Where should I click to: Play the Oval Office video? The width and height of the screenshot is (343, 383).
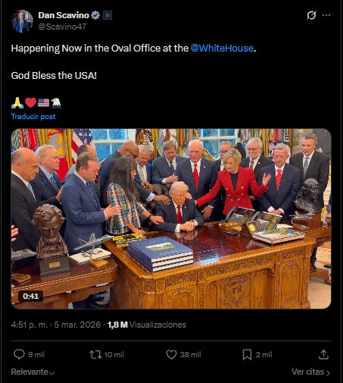(x=171, y=218)
